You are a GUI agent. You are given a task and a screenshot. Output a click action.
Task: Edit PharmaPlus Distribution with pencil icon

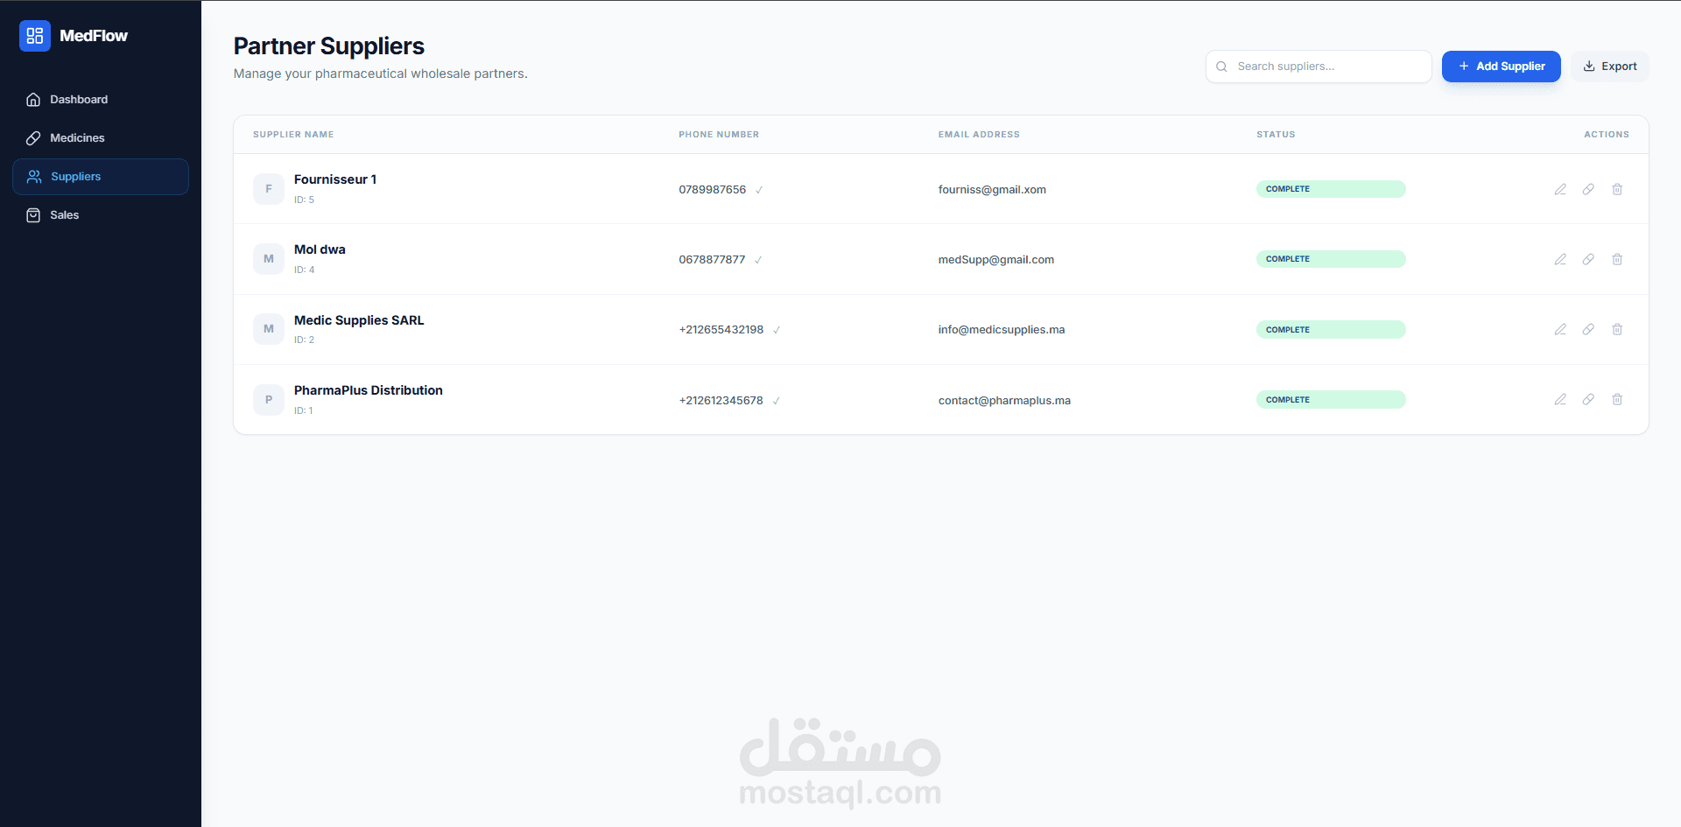click(1560, 399)
